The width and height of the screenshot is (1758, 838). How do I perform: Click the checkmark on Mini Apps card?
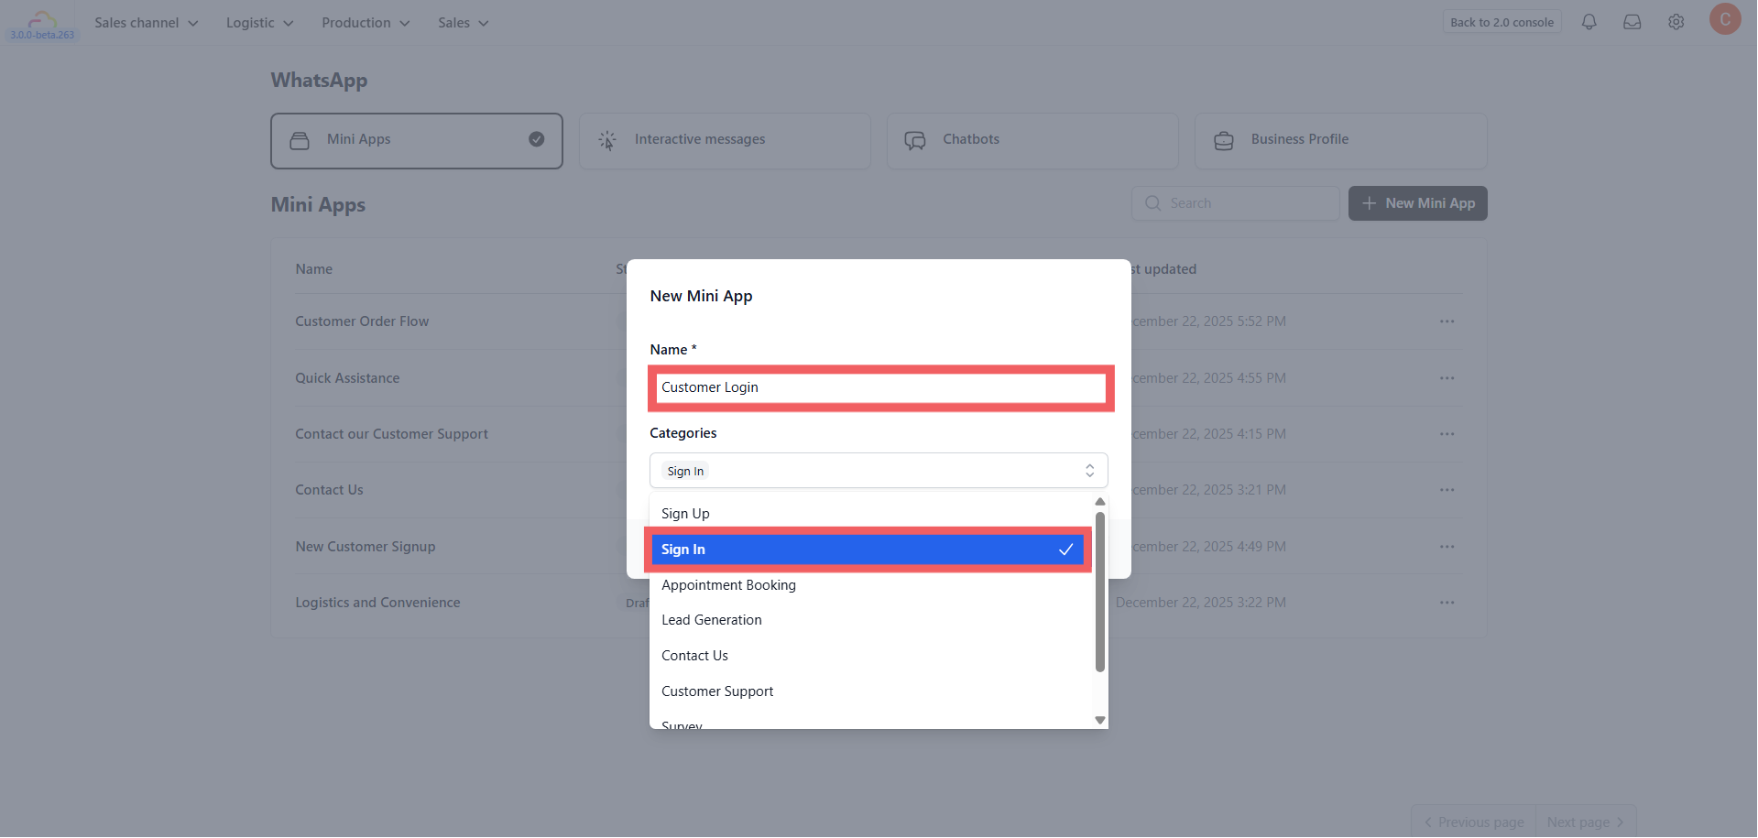pyautogui.click(x=537, y=139)
